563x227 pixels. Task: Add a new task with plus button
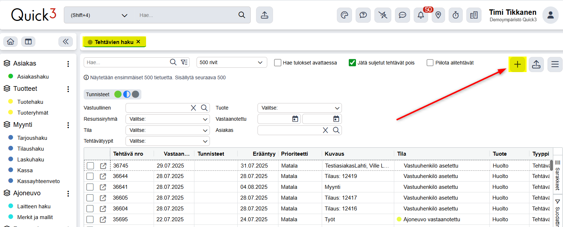click(x=518, y=64)
